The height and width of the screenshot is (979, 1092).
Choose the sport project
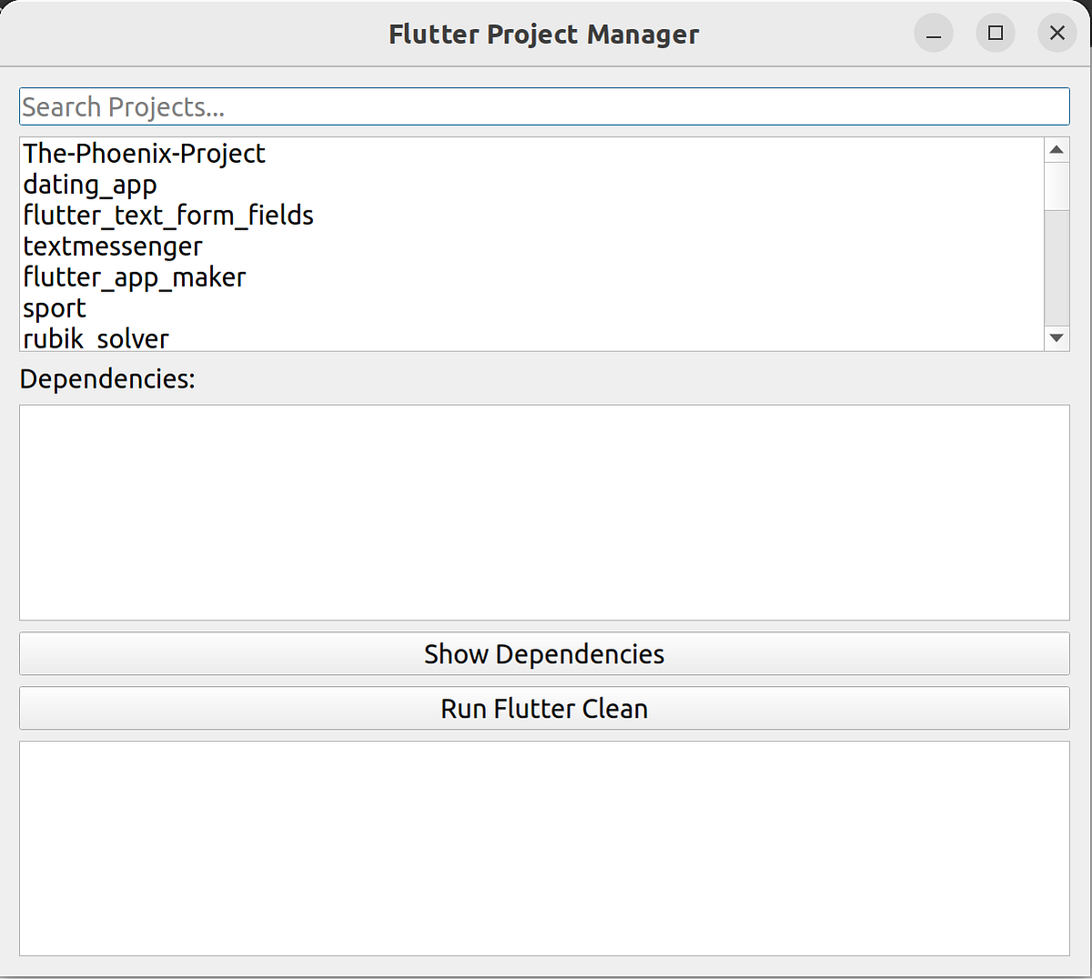[54, 308]
